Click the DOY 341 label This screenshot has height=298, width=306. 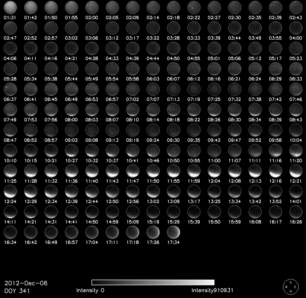(x=17, y=291)
